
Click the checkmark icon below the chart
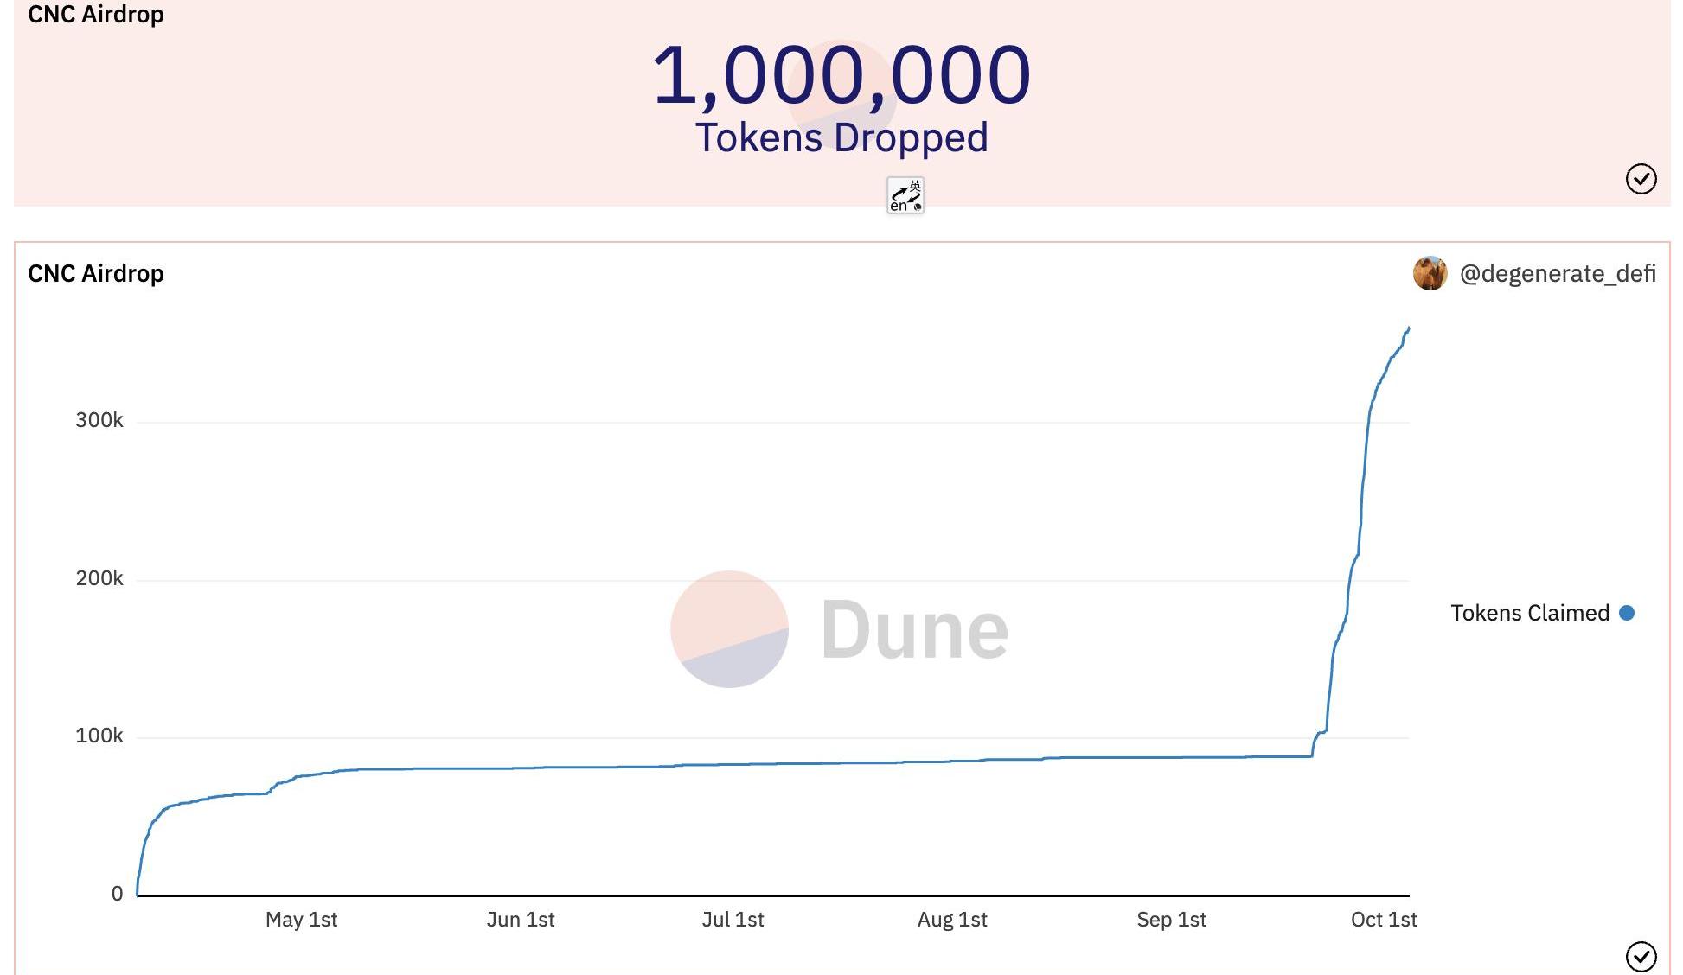click(x=1641, y=956)
